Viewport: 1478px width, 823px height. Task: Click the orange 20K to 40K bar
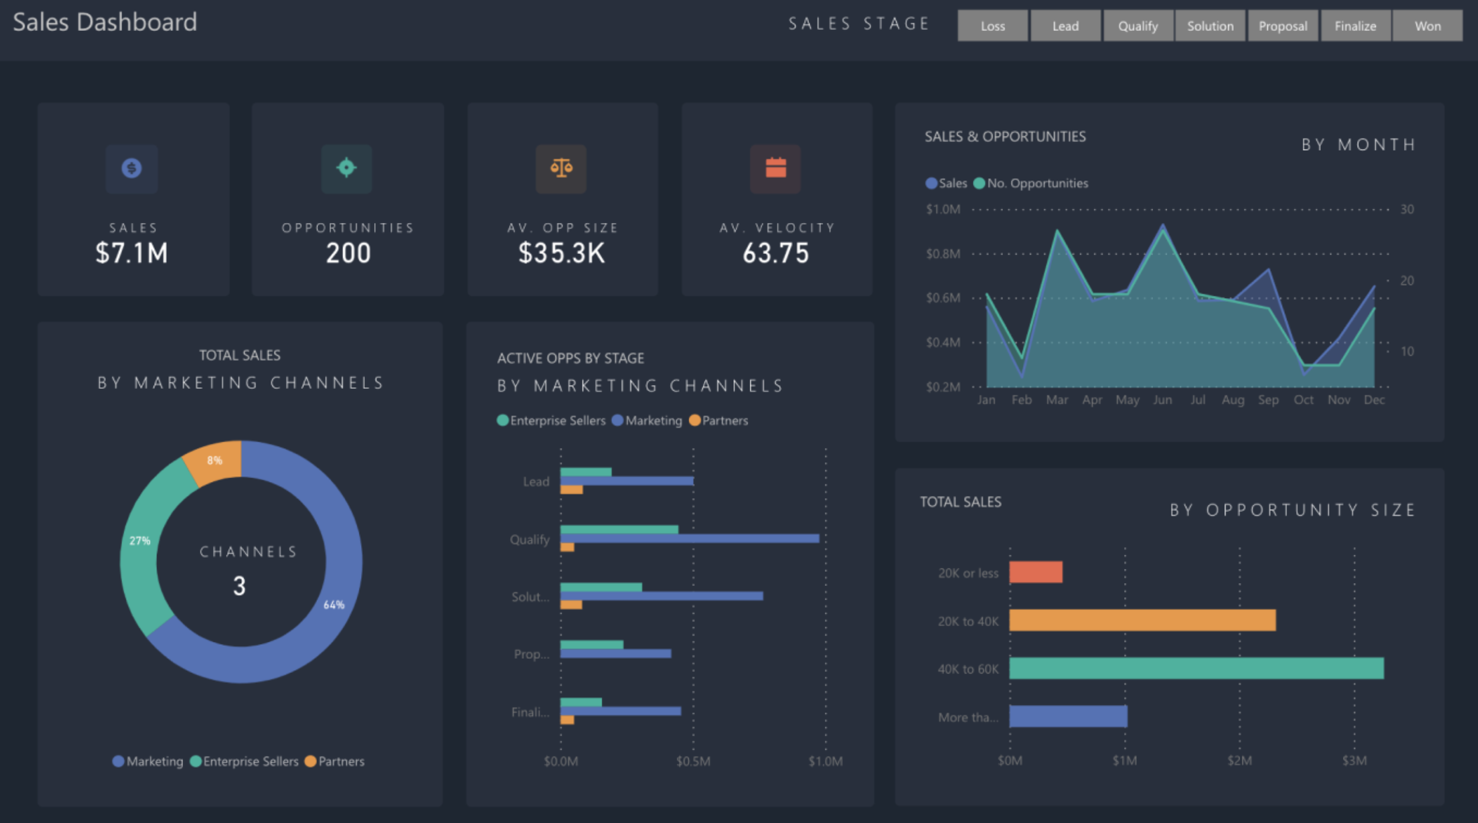[1142, 620]
